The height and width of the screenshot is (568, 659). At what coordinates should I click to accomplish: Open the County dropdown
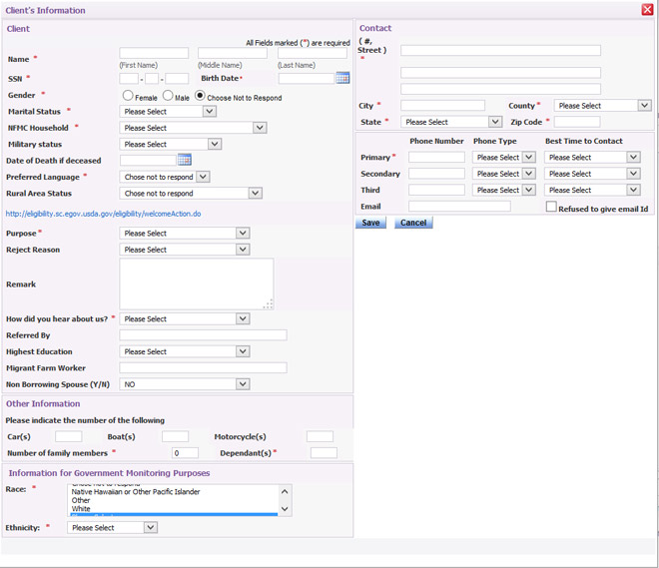tap(603, 106)
